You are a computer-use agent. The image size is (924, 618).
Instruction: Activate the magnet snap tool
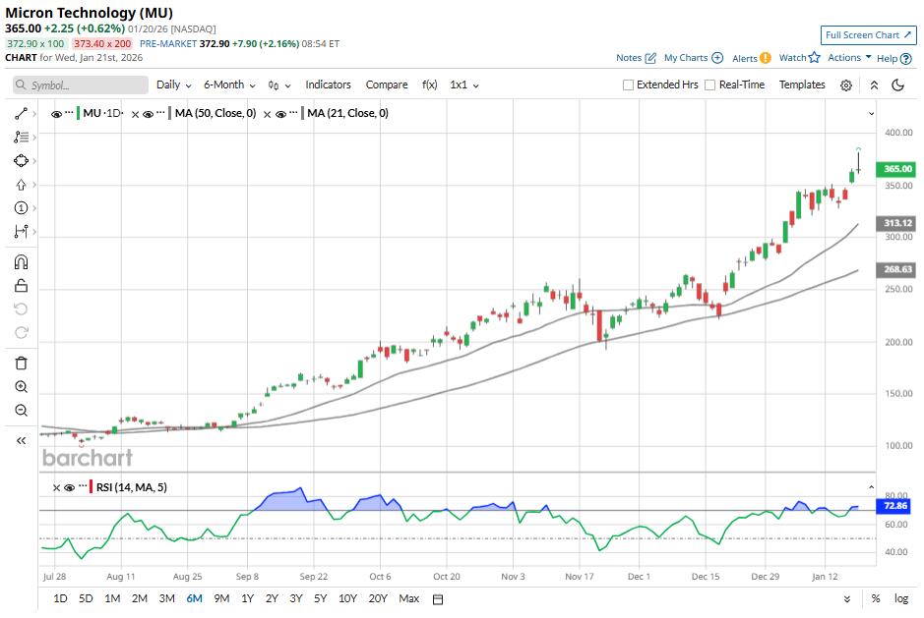click(21, 262)
